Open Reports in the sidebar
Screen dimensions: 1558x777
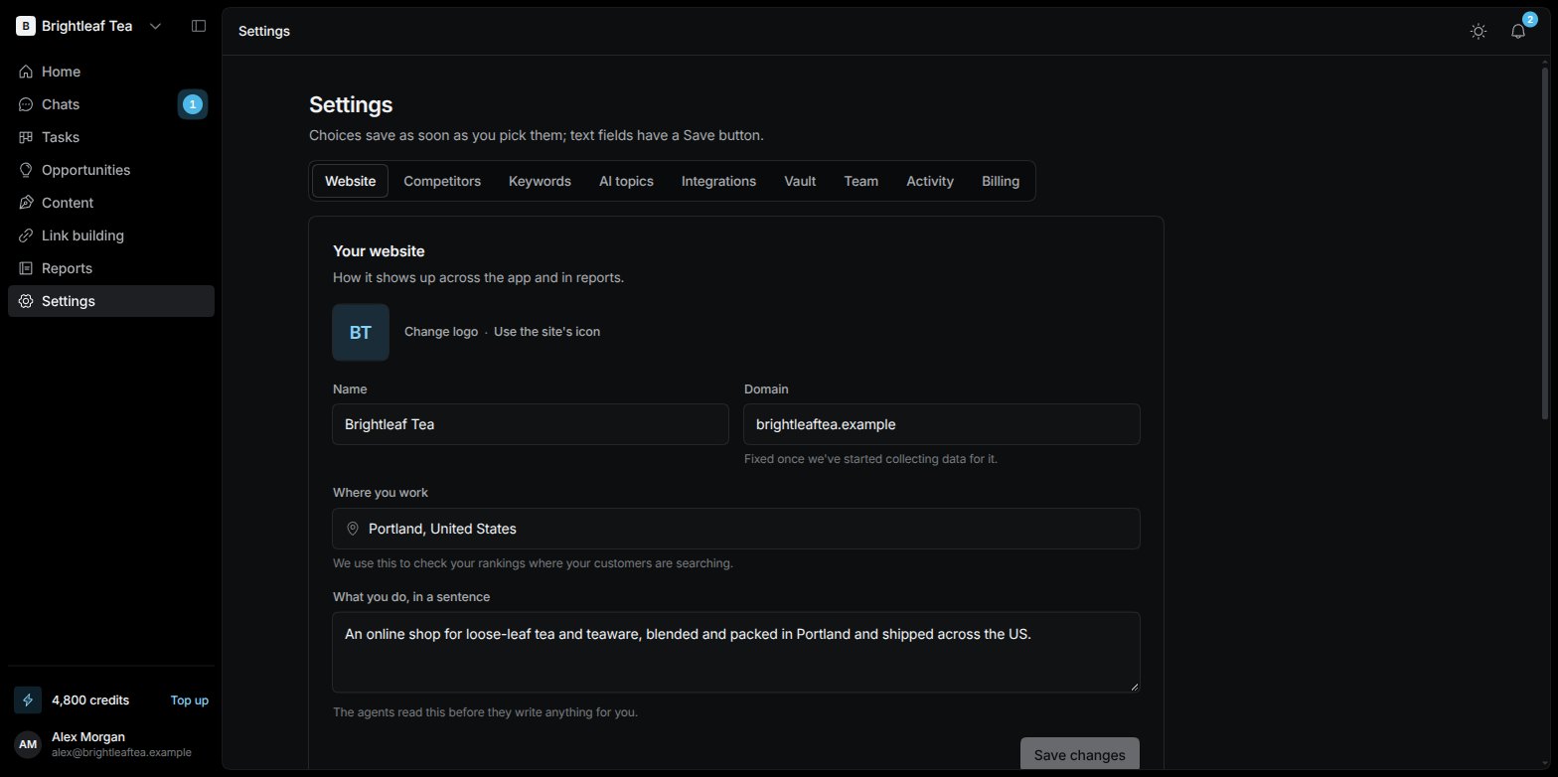click(x=111, y=268)
